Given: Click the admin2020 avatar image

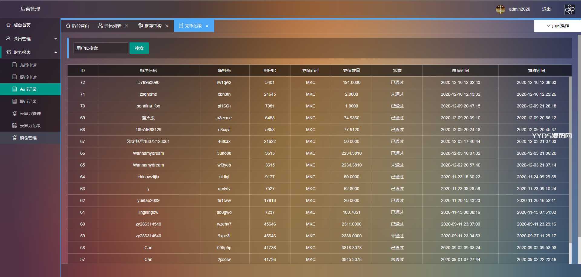Looking at the screenshot, I should [x=500, y=9].
